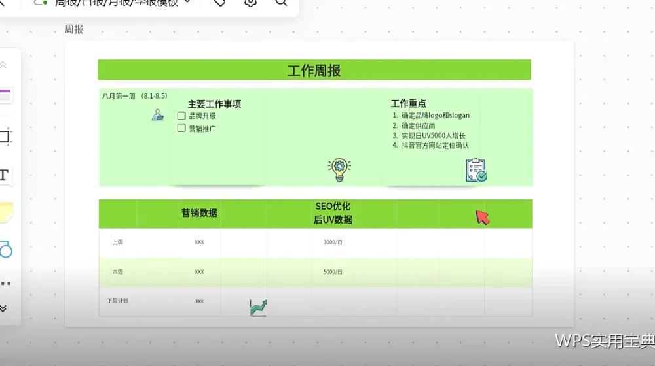Viewport: 655px width, 366px height.
Task: Open the search icon in the top bar
Action: click(281, 3)
